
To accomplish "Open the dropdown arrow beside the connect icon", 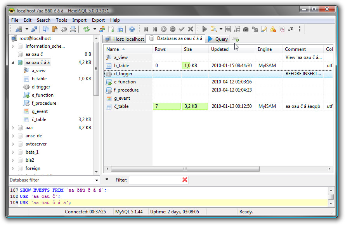I will point(27,29).
